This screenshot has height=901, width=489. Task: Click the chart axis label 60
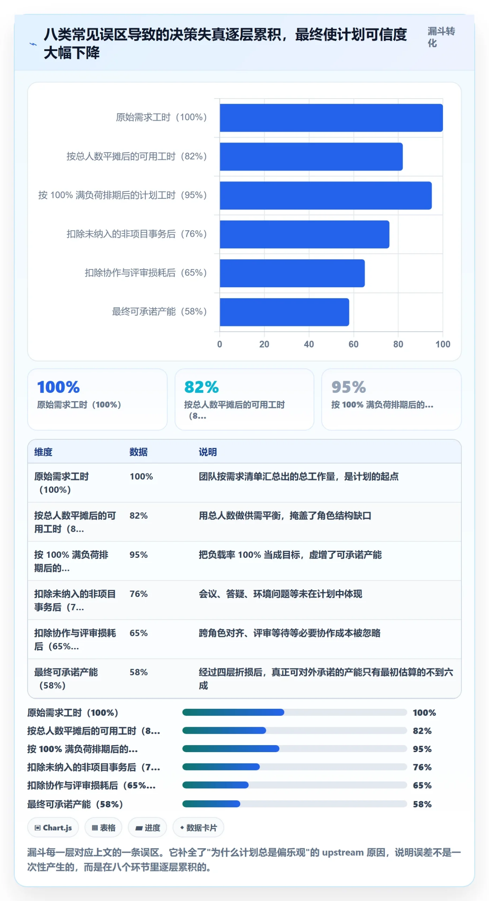click(353, 344)
